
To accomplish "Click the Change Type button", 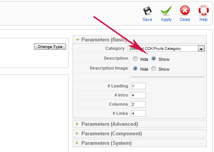I will coord(50,46).
